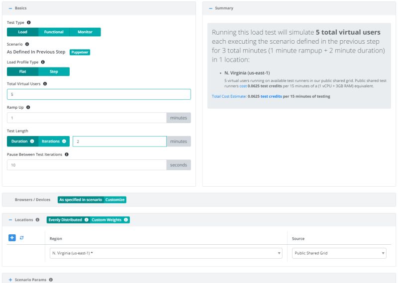Click the Locations info icon
The height and width of the screenshot is (283, 398).
[x=38, y=220]
